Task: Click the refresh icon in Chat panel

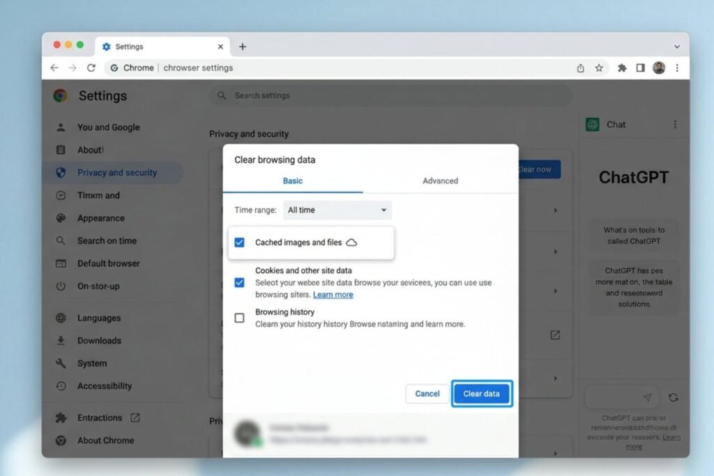Action: tap(673, 397)
